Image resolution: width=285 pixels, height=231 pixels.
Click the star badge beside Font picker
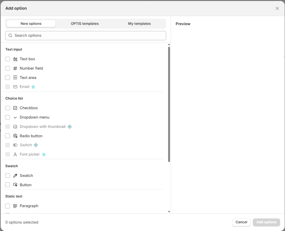pos(44,154)
